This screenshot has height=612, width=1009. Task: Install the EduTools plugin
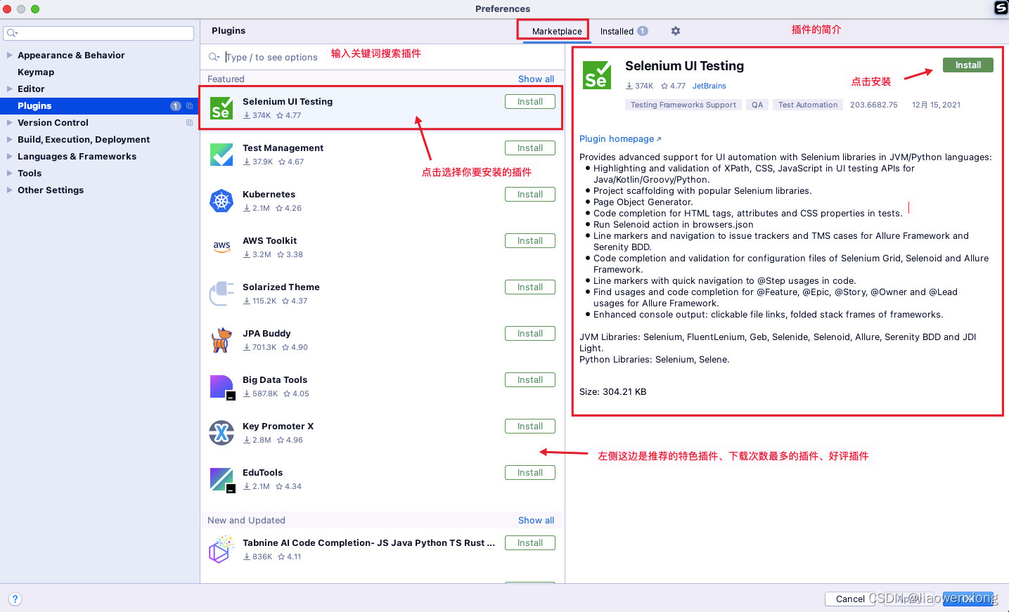point(530,473)
